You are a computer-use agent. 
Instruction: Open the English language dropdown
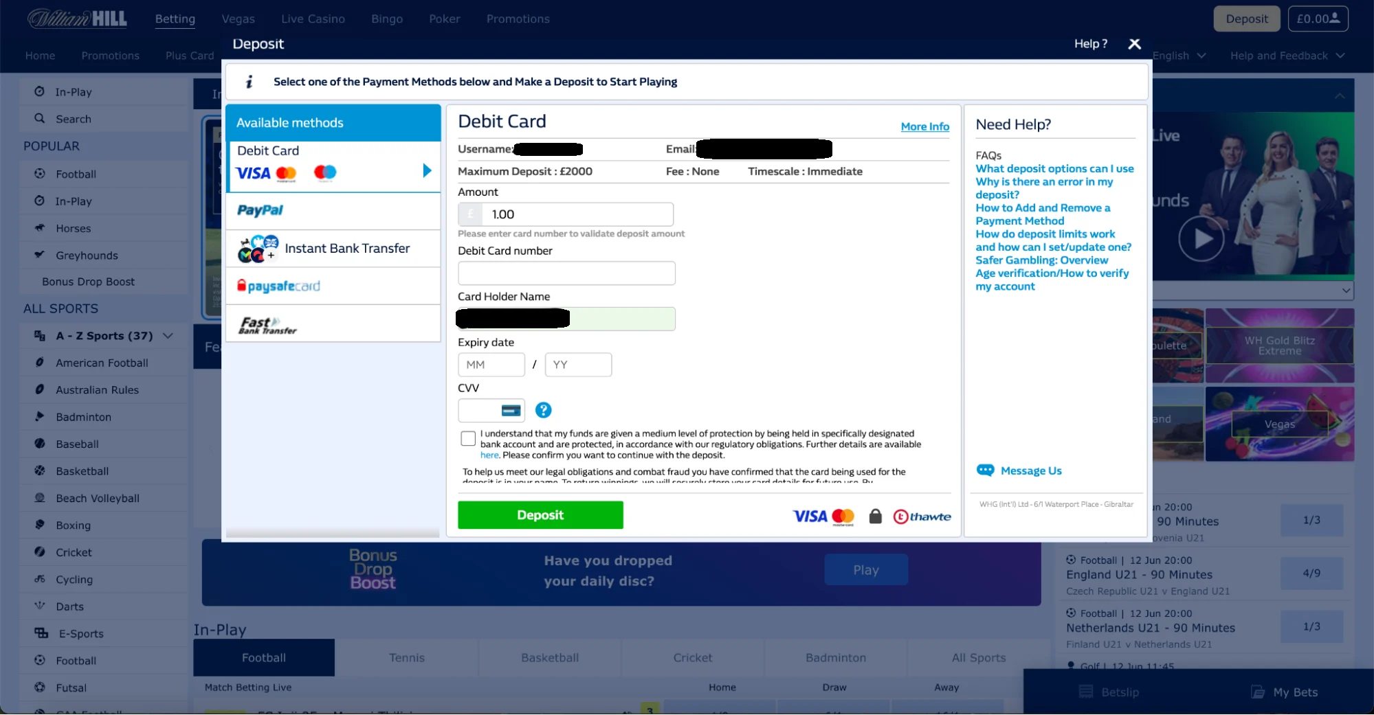point(1178,56)
